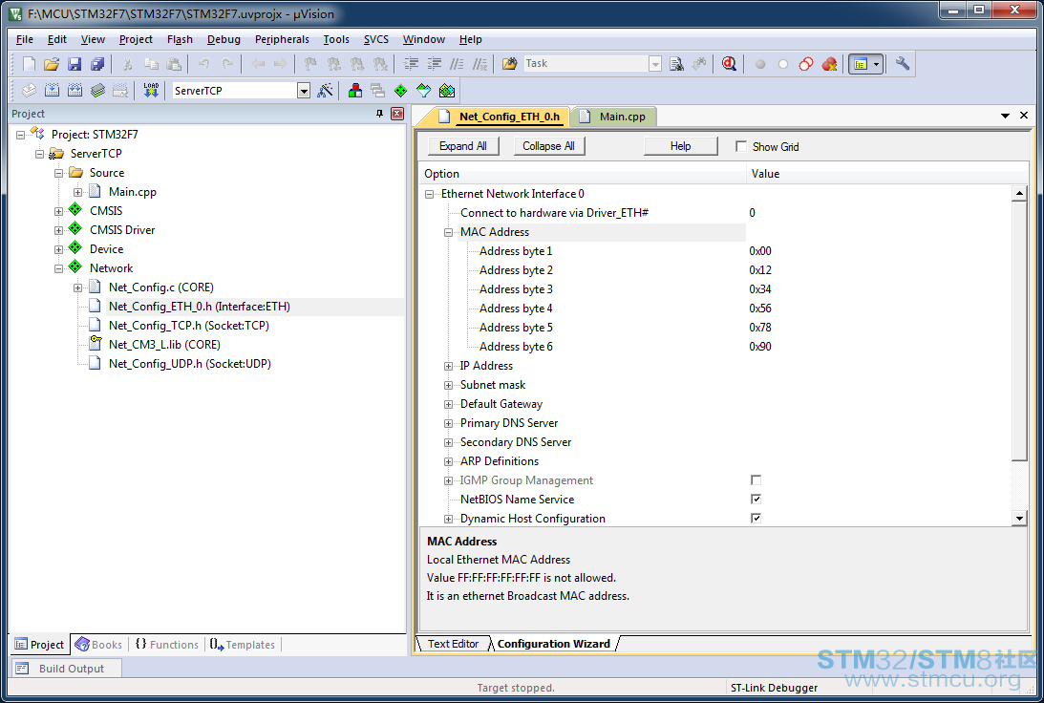Open the Peripherals menu
The width and height of the screenshot is (1044, 703).
[x=282, y=39]
